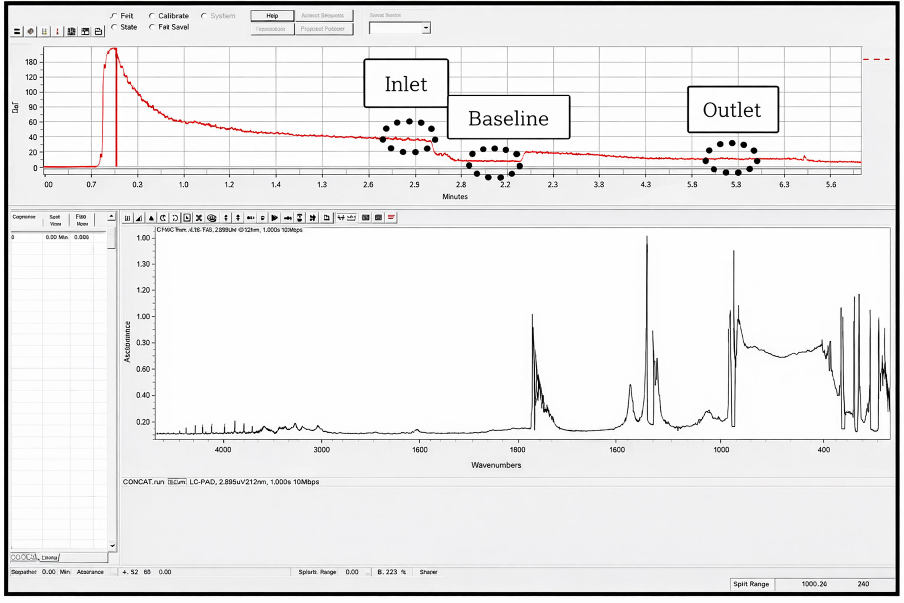Click the ramp wedge icon in spectrum toolbar
904x603 pixels.
tap(139, 218)
